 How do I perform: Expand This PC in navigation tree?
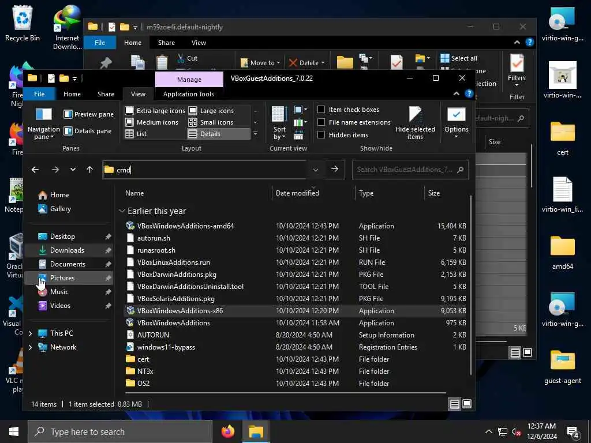pos(30,333)
